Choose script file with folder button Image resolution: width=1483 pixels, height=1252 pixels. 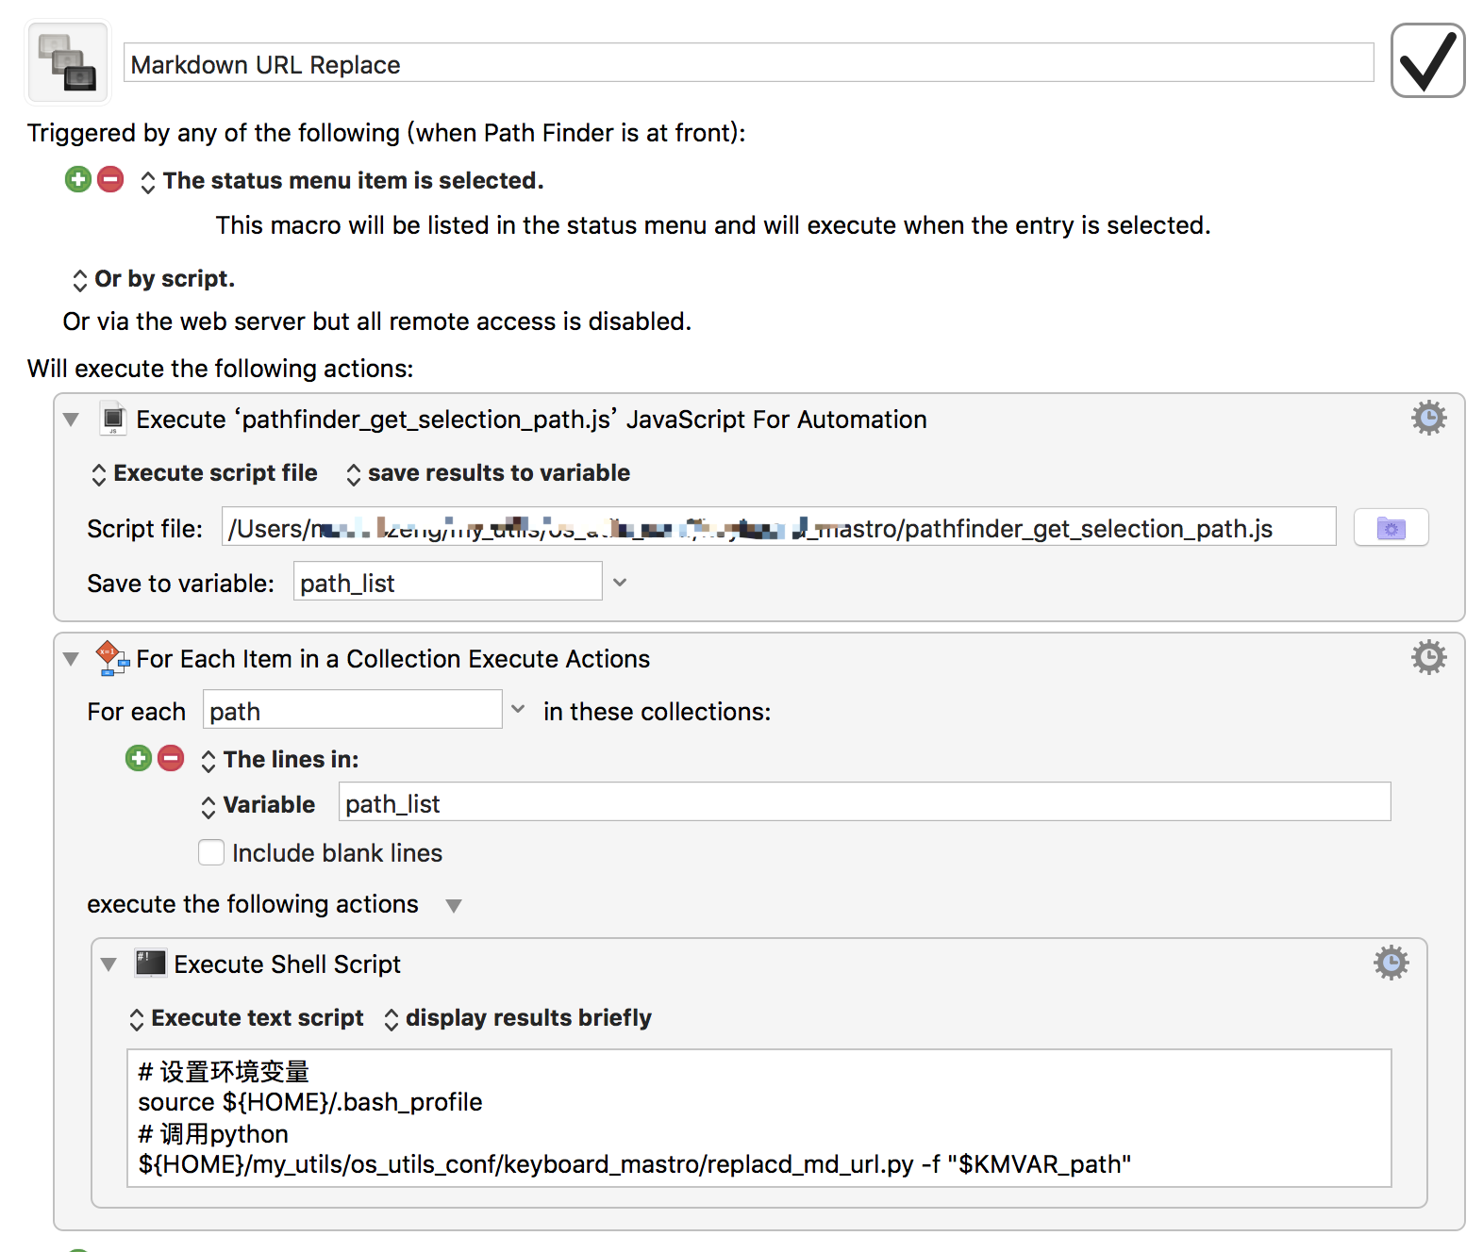point(1391,528)
